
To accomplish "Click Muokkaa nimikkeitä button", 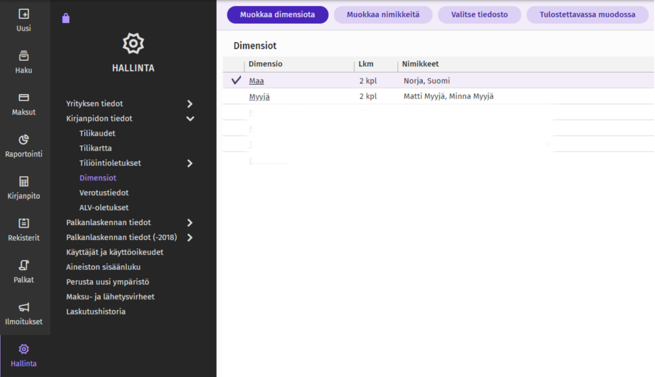I will (x=383, y=15).
